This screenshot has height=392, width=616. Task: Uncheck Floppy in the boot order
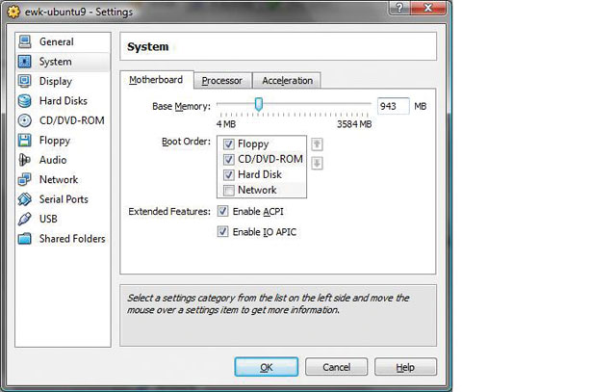[229, 144]
